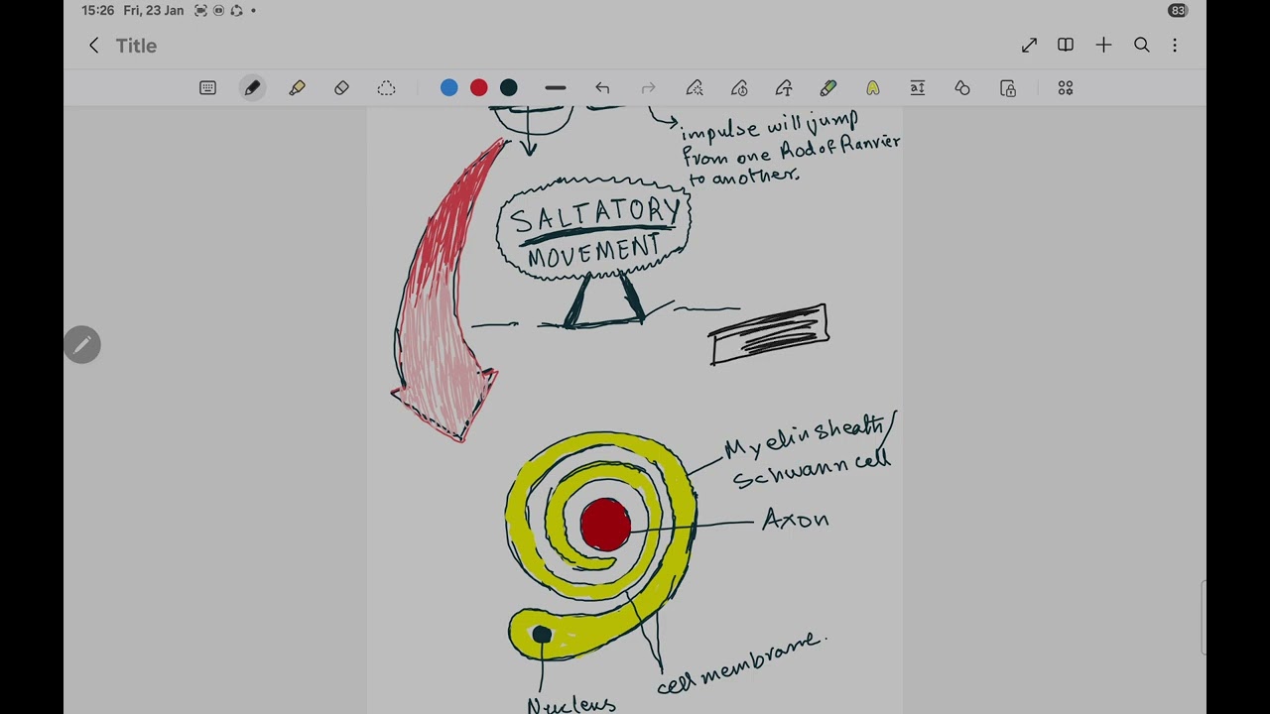Check battery indicator in status bar
1270x714 pixels.
coord(1178,11)
